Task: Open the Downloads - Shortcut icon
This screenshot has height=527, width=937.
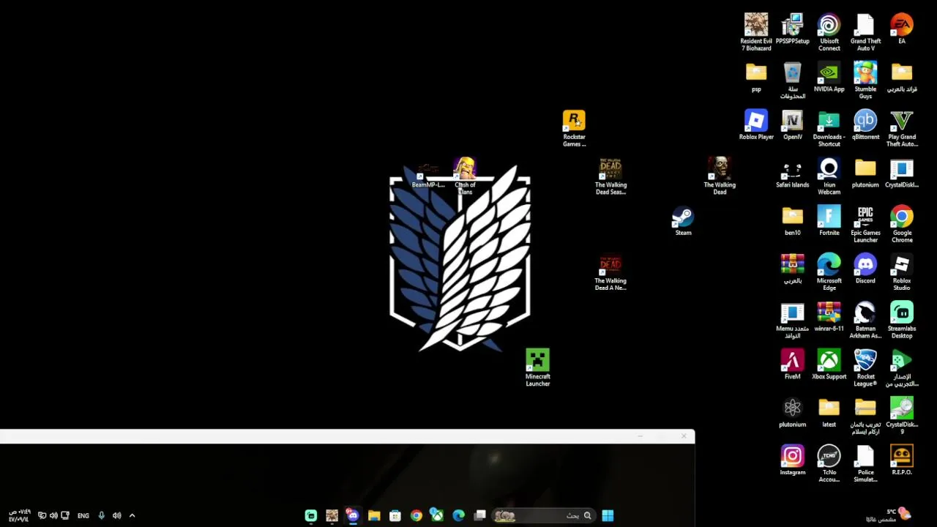Action: (x=829, y=128)
